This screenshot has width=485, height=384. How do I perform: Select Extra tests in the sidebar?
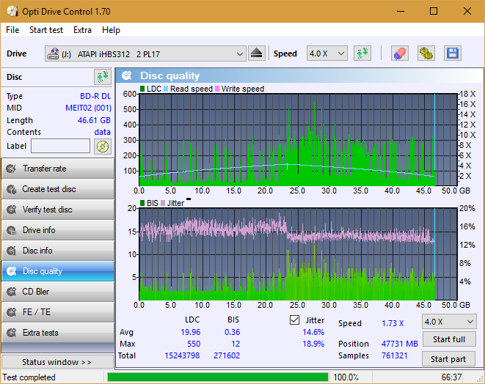pos(58,333)
